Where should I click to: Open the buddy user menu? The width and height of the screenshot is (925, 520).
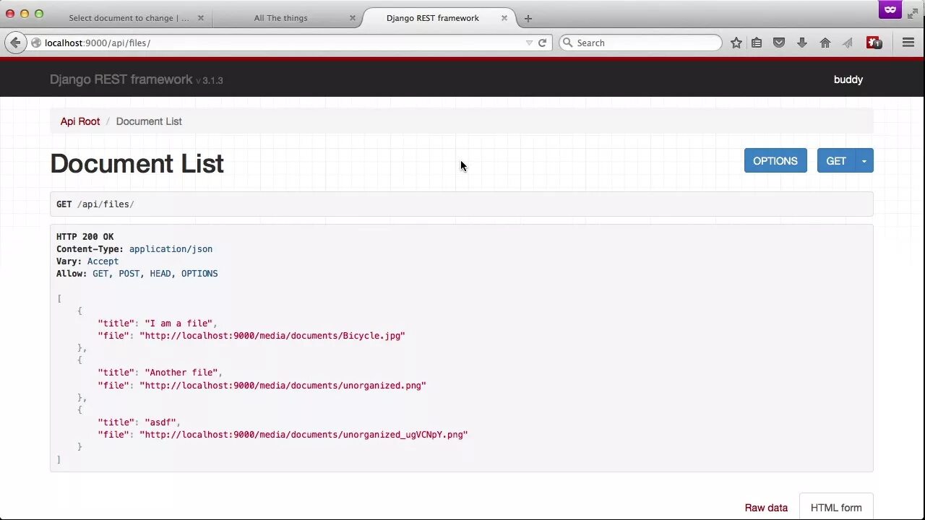(x=848, y=79)
